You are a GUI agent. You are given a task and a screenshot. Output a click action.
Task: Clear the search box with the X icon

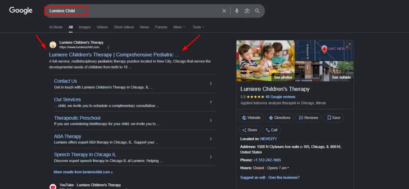224,11
